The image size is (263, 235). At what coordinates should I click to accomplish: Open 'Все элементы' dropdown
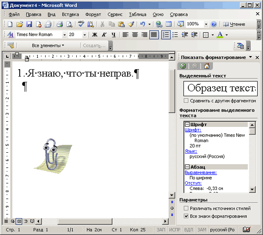pos(48,46)
